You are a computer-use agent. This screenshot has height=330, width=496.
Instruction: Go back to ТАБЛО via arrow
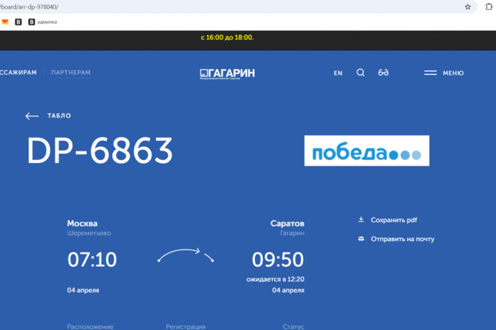coord(32,116)
